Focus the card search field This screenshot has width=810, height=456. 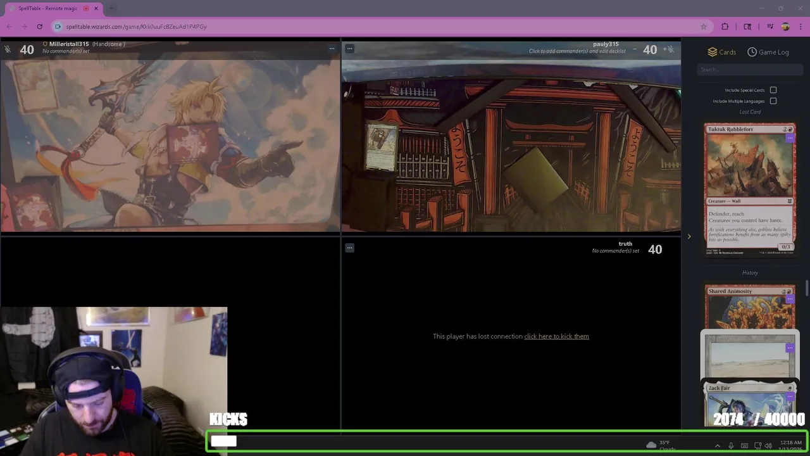[750, 70]
